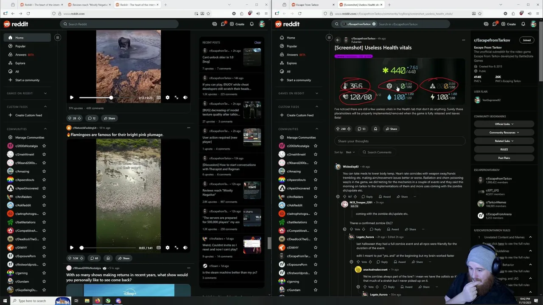
Task: Collapse Communities section in left window
Action: [x=45, y=129]
